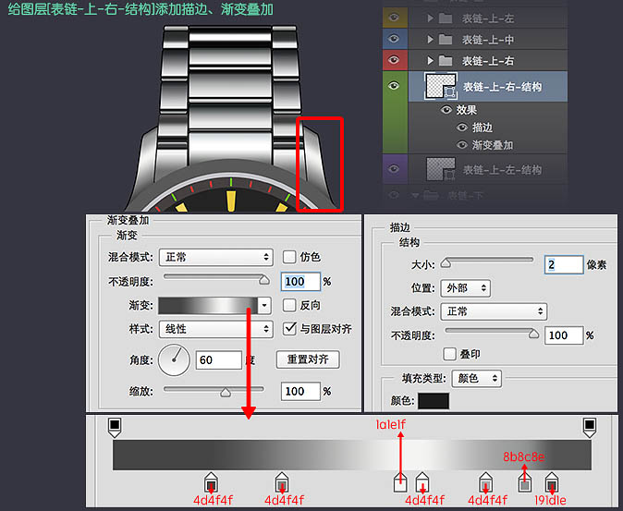The height and width of the screenshot is (511, 623).
Task: Click stroke opacity field 100
Action: 564,335
